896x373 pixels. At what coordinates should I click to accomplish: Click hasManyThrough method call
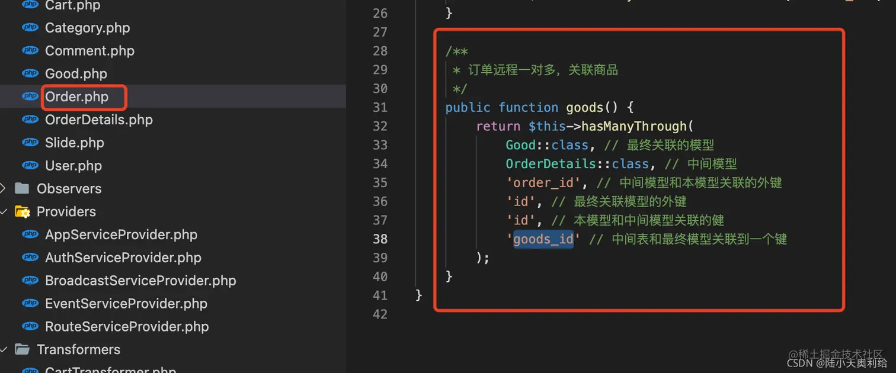633,126
